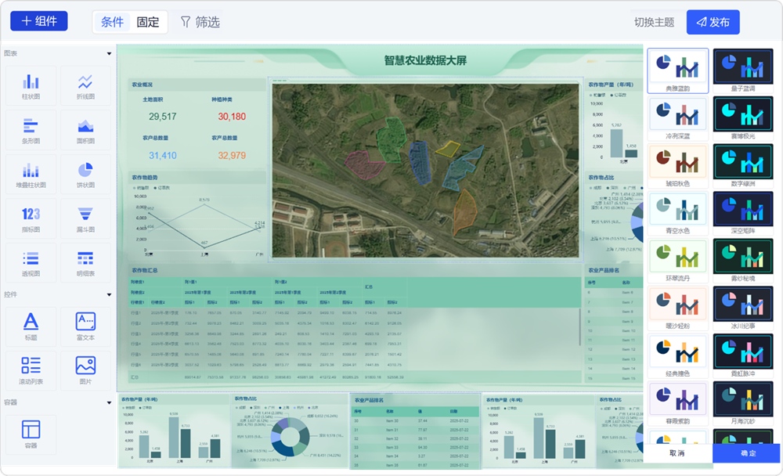Add a 折线图 line chart component
This screenshot has height=476, width=783.
click(85, 86)
